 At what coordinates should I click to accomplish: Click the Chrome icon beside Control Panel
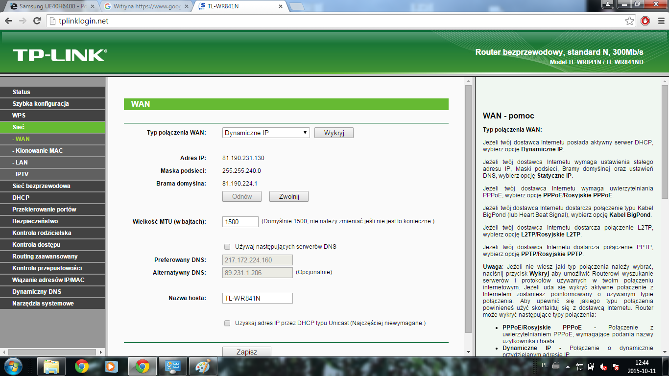[x=143, y=366]
